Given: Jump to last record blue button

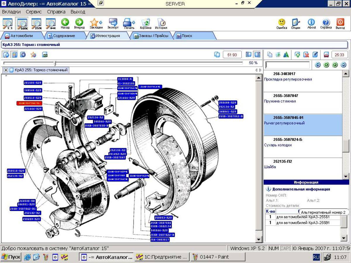Looking at the screenshot, I should 344,65.
